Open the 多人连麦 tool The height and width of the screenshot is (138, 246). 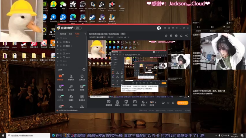tap(71, 88)
